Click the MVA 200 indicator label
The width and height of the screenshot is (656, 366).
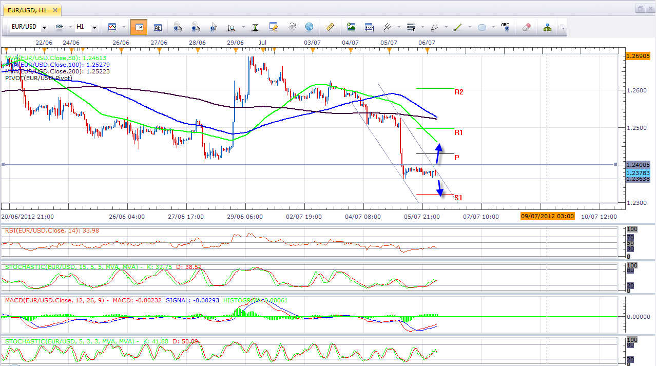coord(57,71)
